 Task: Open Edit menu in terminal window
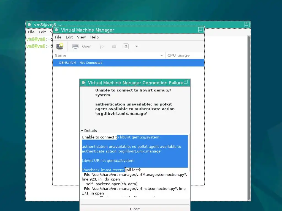click(42, 32)
